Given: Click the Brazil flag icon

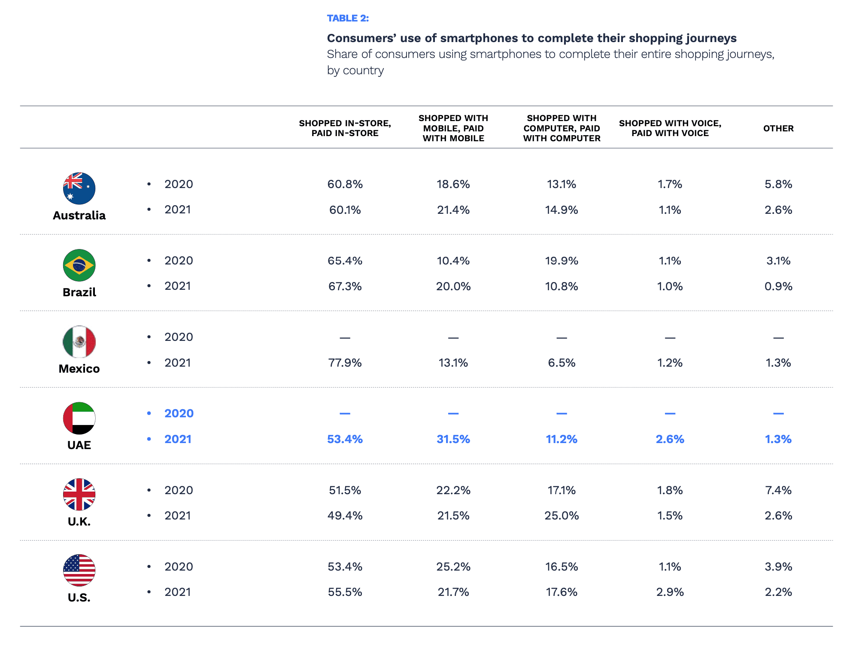Looking at the screenshot, I should [x=79, y=265].
